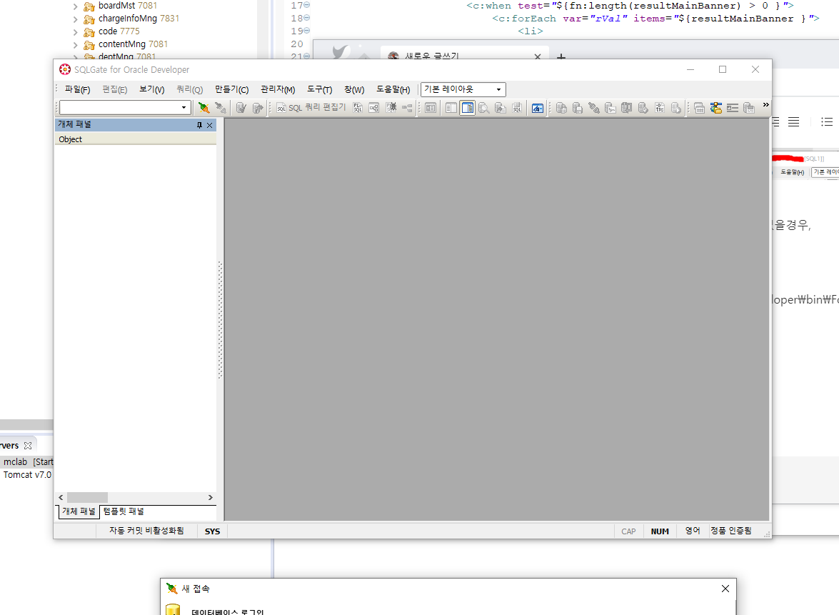Viewport: 839px width, 615px height.
Task: Expand the code 7775 folder node
Action: coord(76,32)
